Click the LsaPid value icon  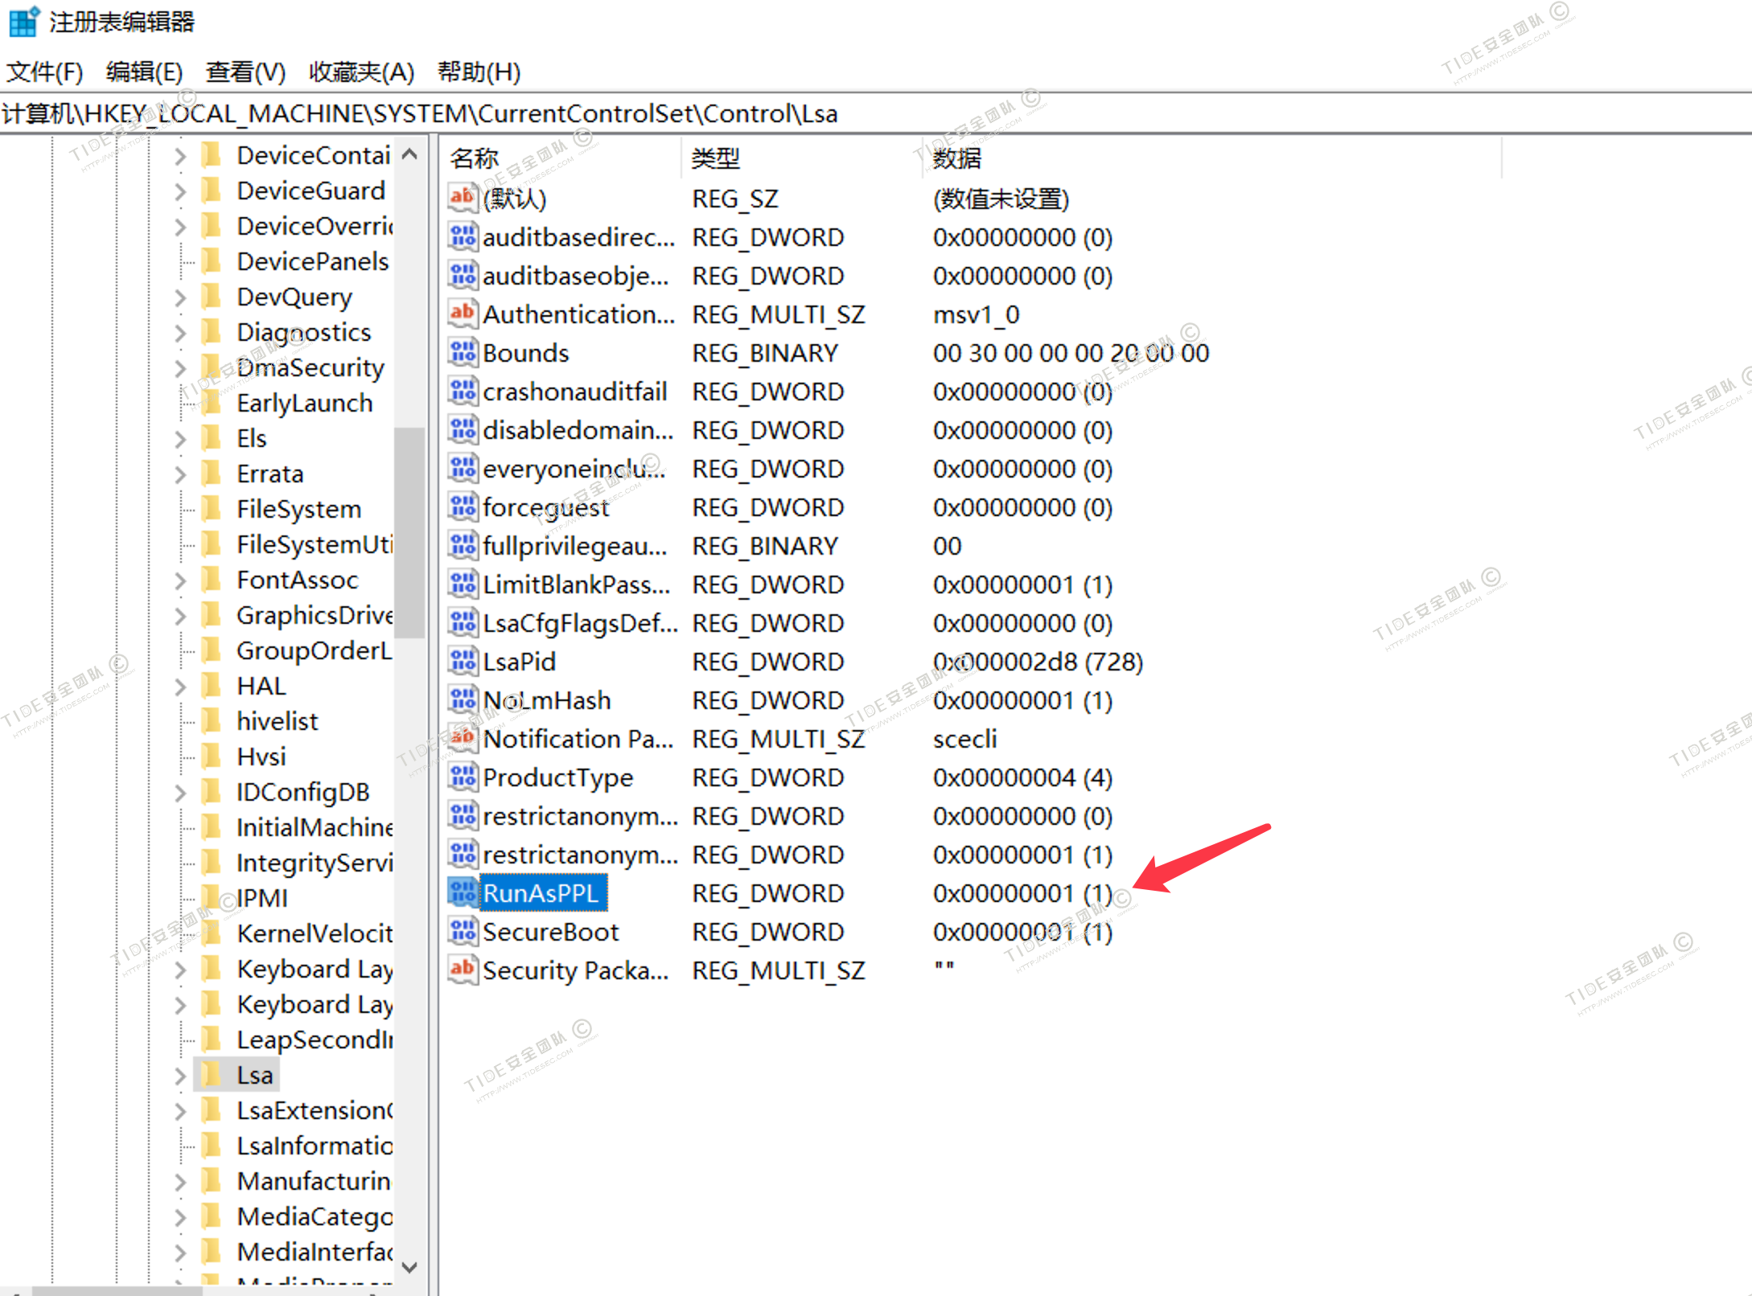463,661
